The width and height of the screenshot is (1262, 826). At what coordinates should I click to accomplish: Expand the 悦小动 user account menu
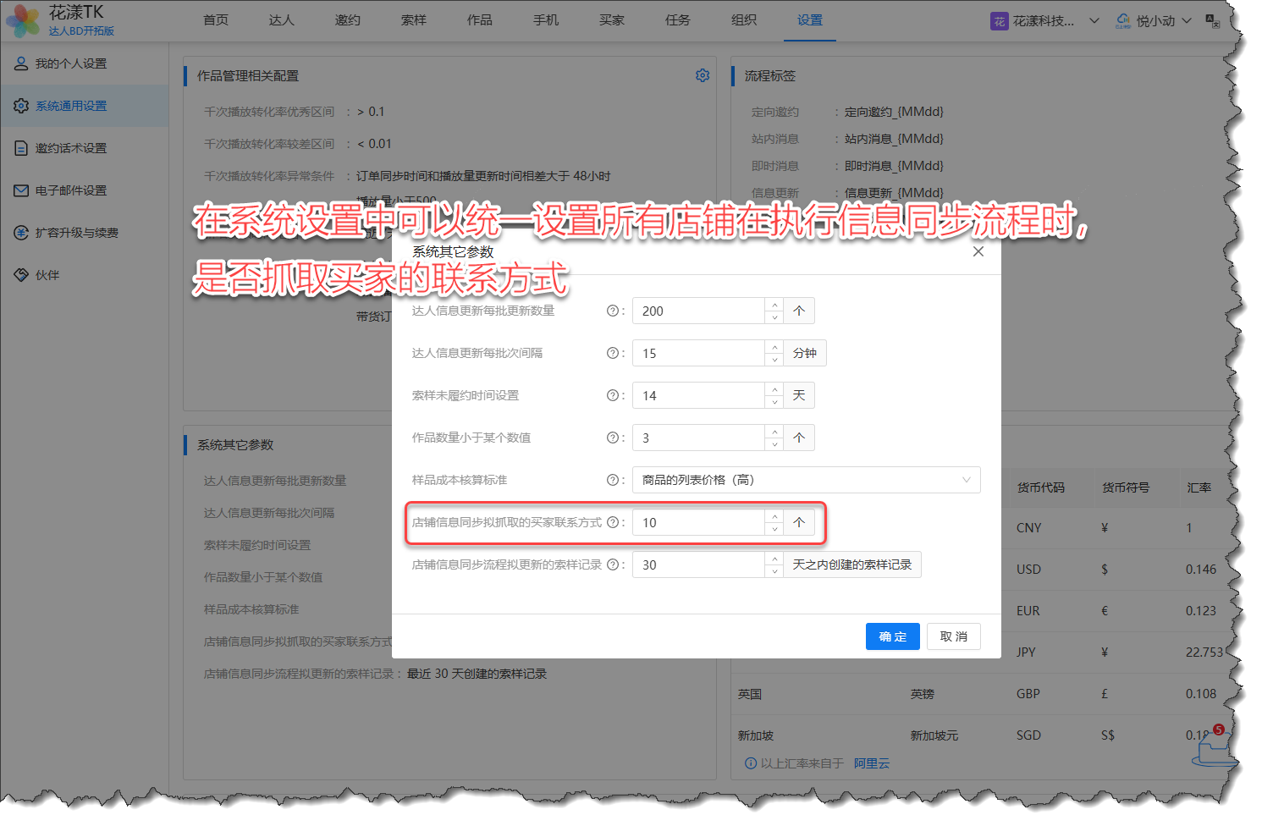tap(1186, 21)
